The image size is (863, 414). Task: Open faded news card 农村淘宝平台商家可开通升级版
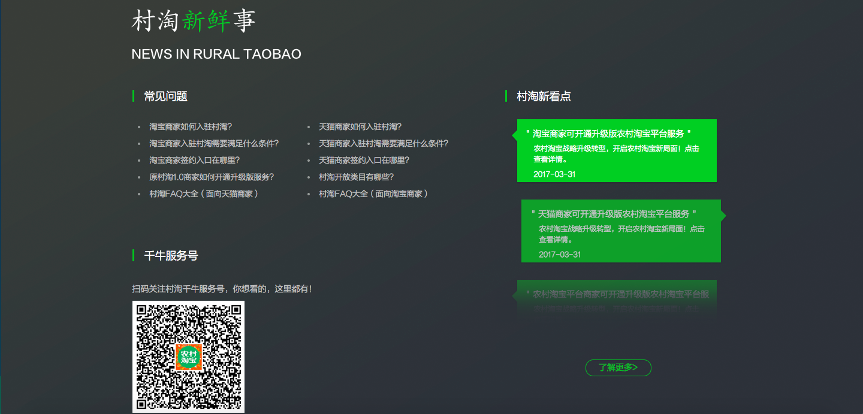[617, 297]
